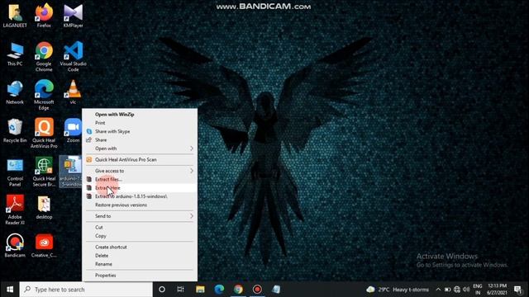The height and width of the screenshot is (297, 529).
Task: Choose Delete from the context menu
Action: click(x=140, y=256)
